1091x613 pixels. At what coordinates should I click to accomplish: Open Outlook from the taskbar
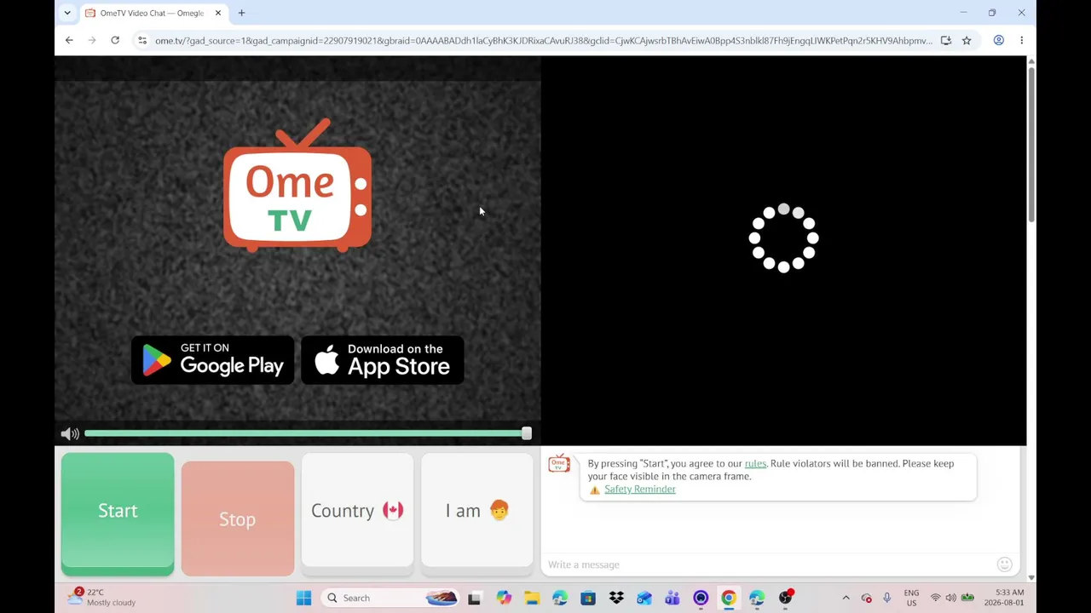pyautogui.click(x=644, y=598)
